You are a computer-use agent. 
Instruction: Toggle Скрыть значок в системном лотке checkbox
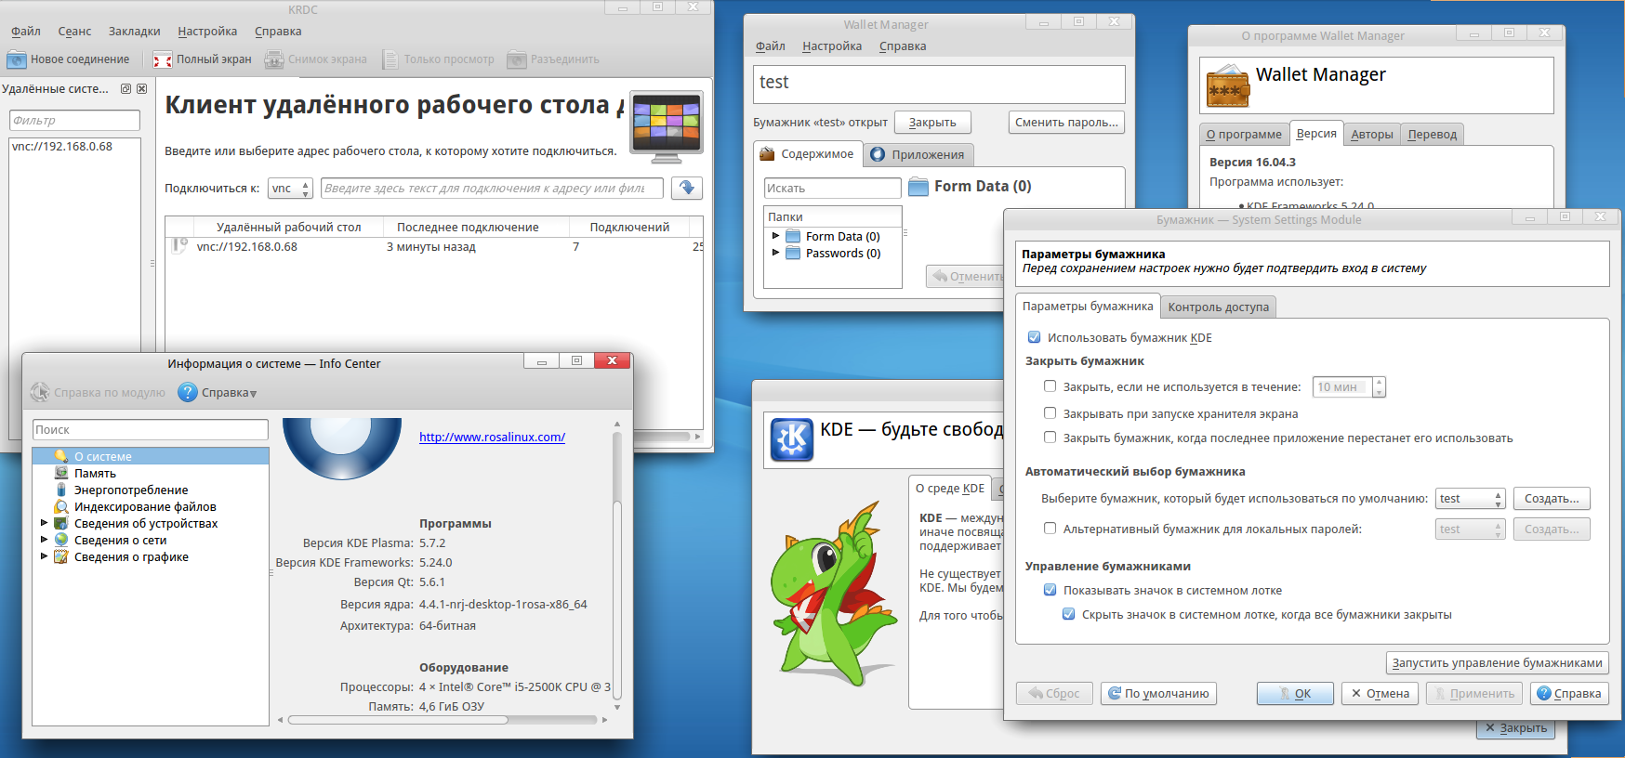click(1068, 614)
